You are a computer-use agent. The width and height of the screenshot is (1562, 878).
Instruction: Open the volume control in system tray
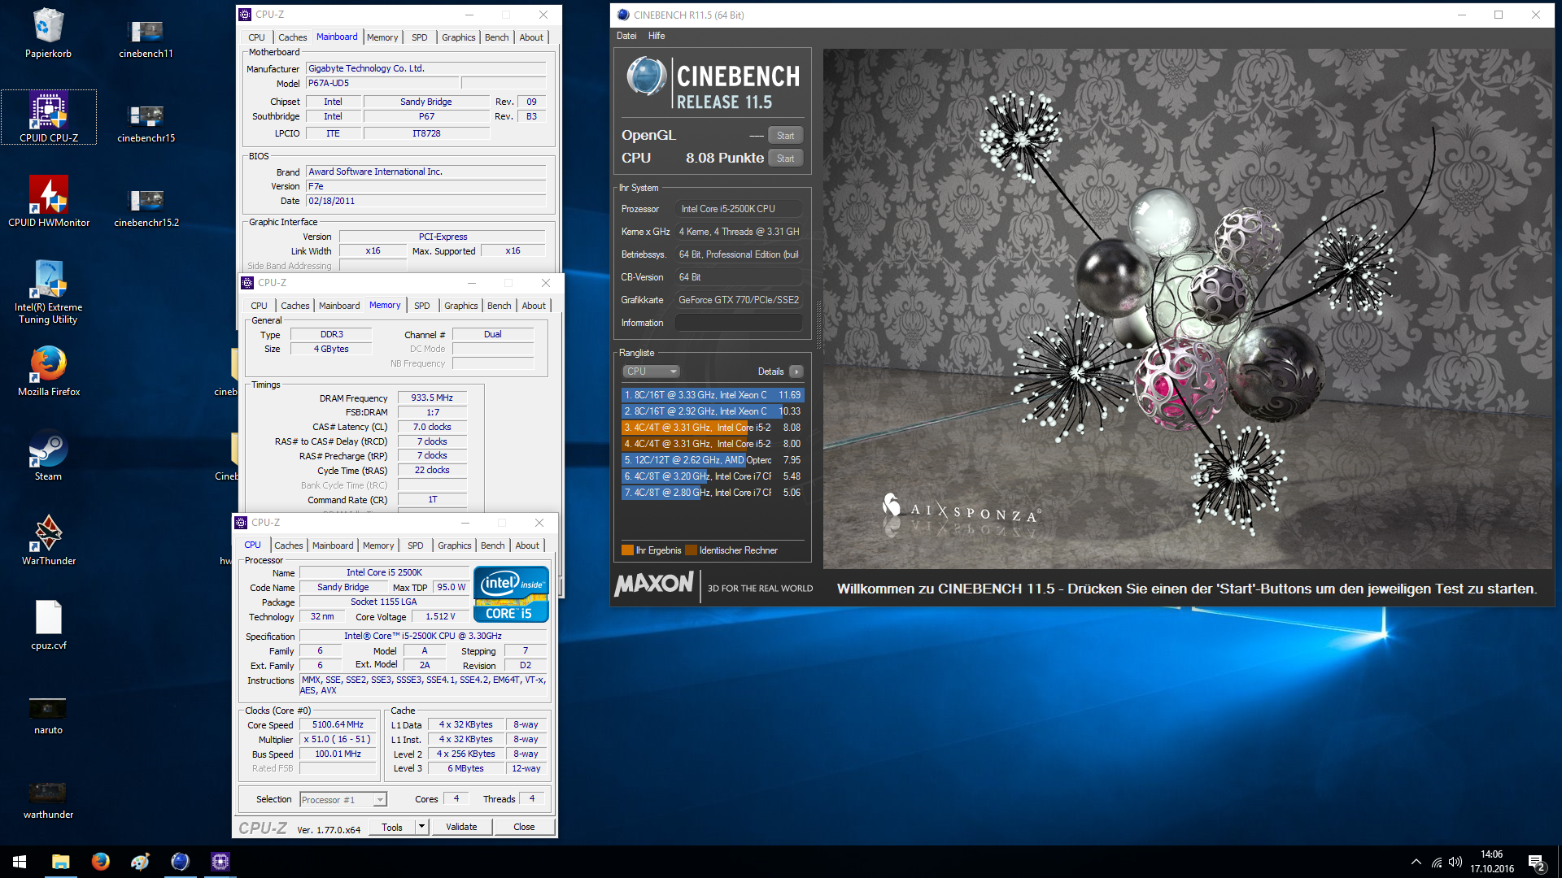coord(1455,862)
